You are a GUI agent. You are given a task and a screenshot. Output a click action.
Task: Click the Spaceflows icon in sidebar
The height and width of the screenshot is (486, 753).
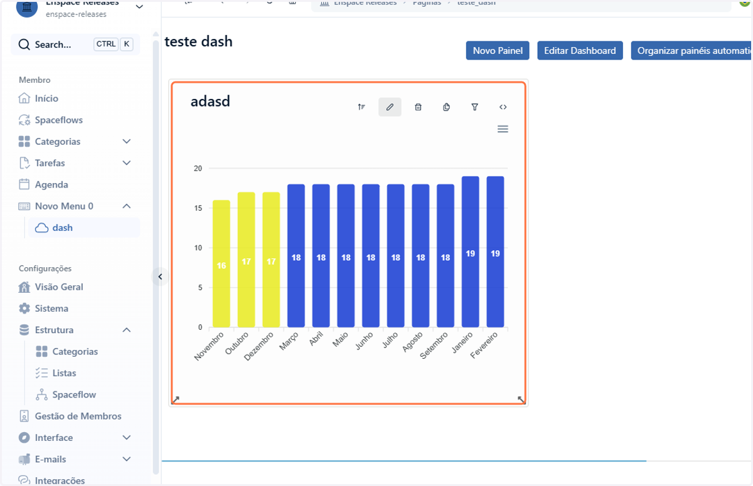[24, 120]
